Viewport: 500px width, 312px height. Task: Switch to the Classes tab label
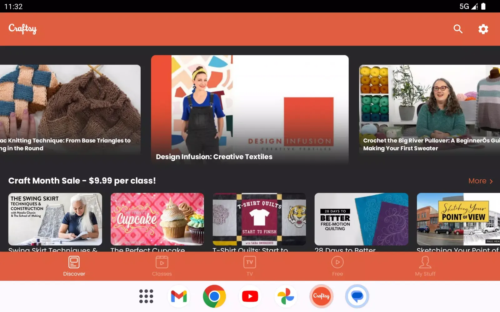pos(162,274)
